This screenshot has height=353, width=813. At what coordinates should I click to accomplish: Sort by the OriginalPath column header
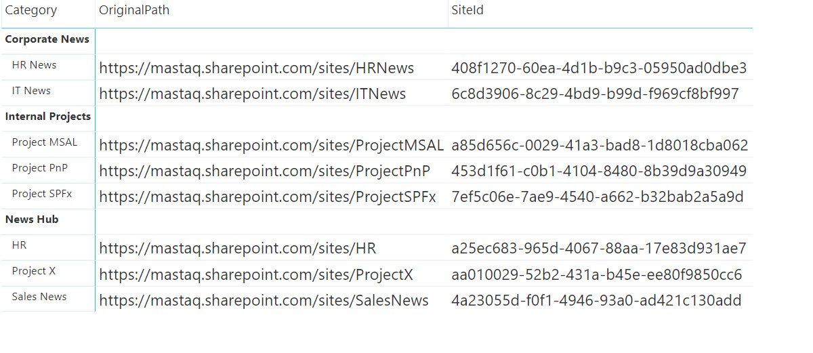click(x=134, y=10)
